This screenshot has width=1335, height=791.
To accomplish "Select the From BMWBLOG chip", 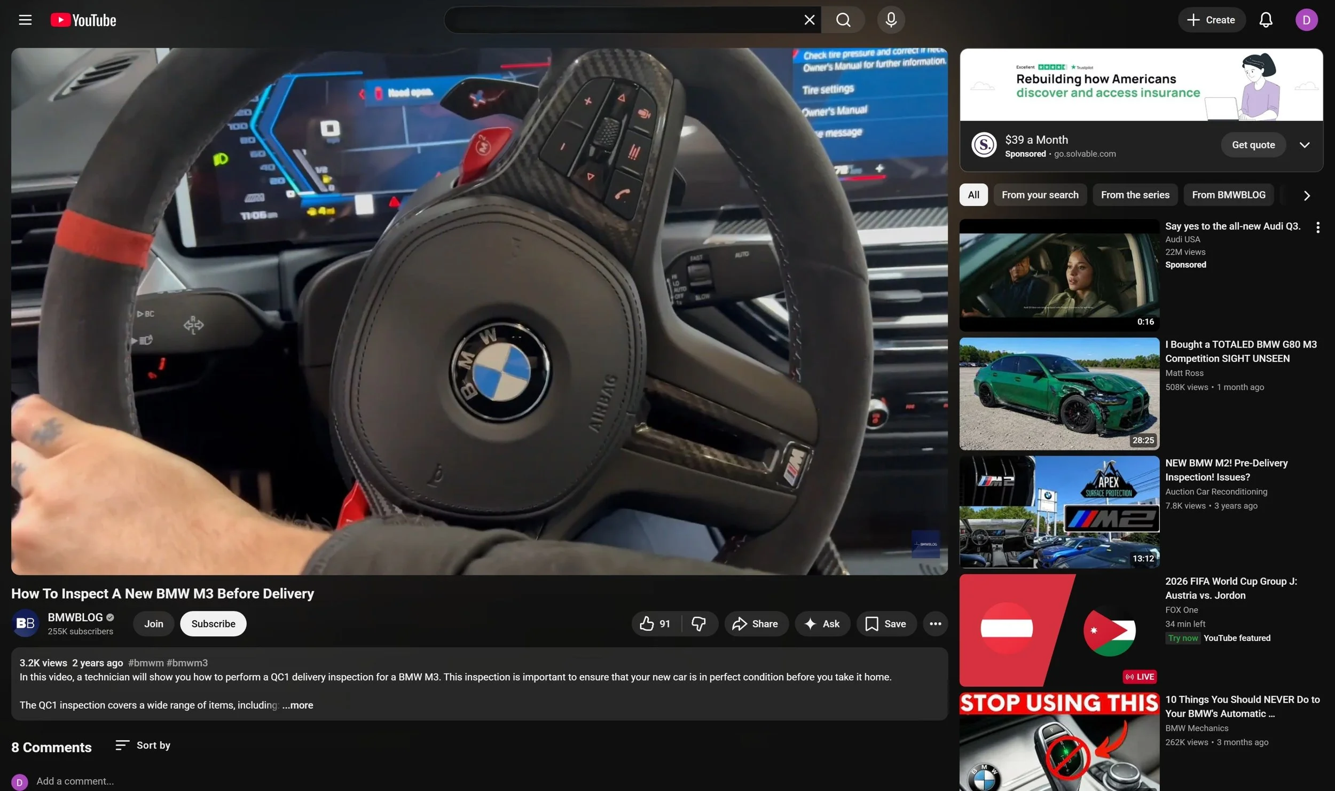I will click(x=1228, y=195).
